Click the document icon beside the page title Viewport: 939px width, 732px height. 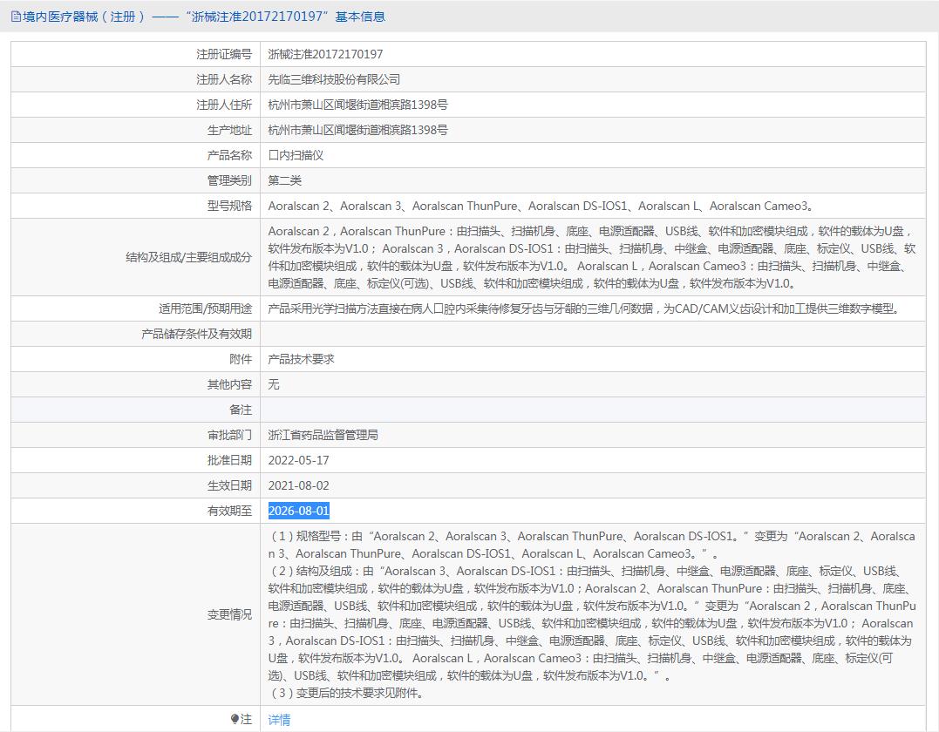[16, 17]
